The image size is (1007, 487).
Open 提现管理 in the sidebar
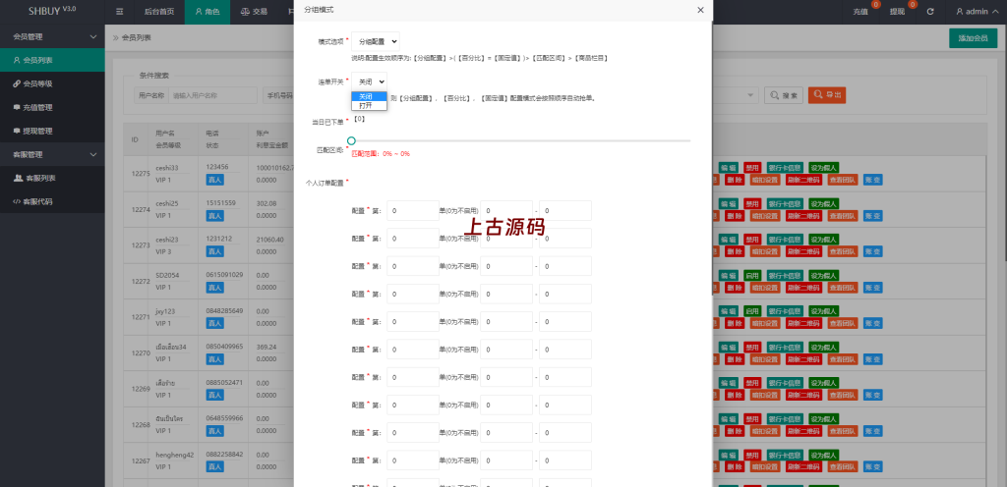click(52, 131)
